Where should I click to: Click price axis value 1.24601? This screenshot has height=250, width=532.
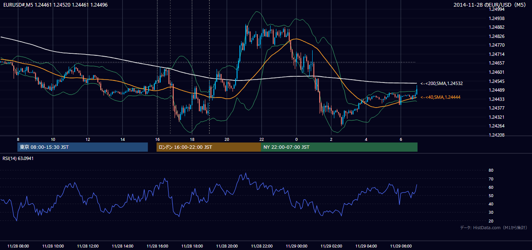coord(497,72)
